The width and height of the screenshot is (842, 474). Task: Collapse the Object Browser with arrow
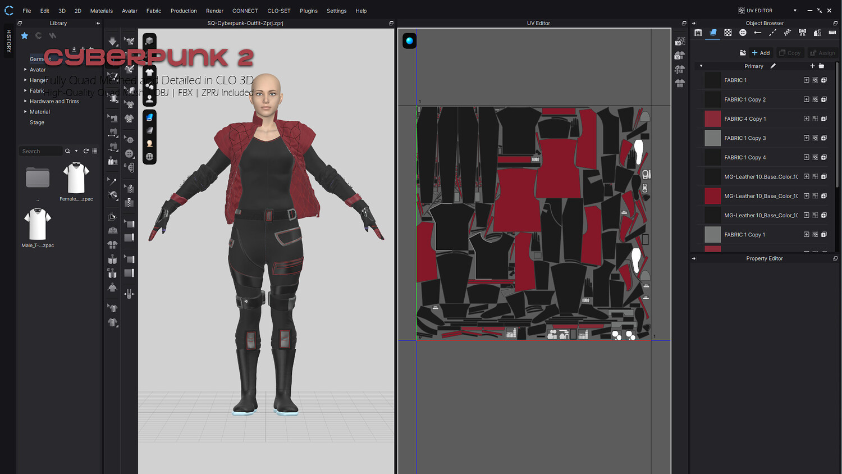click(694, 23)
